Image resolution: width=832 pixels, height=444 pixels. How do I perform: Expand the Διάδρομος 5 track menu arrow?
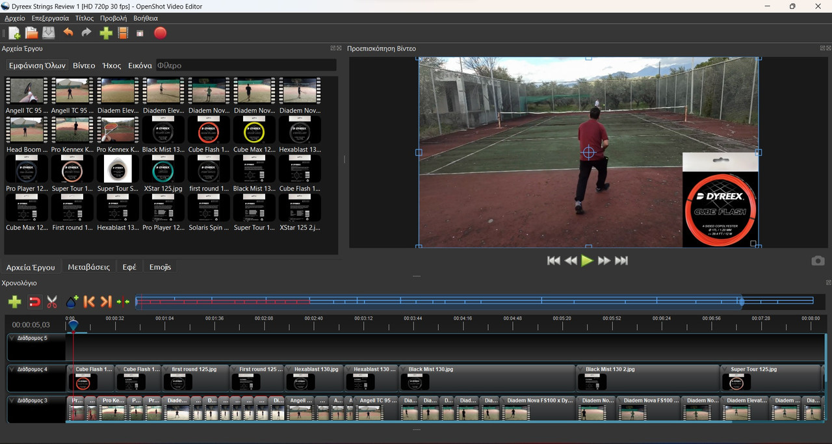(x=12, y=338)
